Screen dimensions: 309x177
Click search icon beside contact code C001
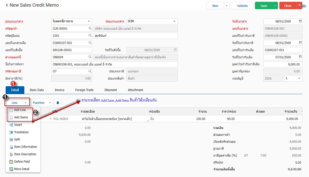pos(90,36)
